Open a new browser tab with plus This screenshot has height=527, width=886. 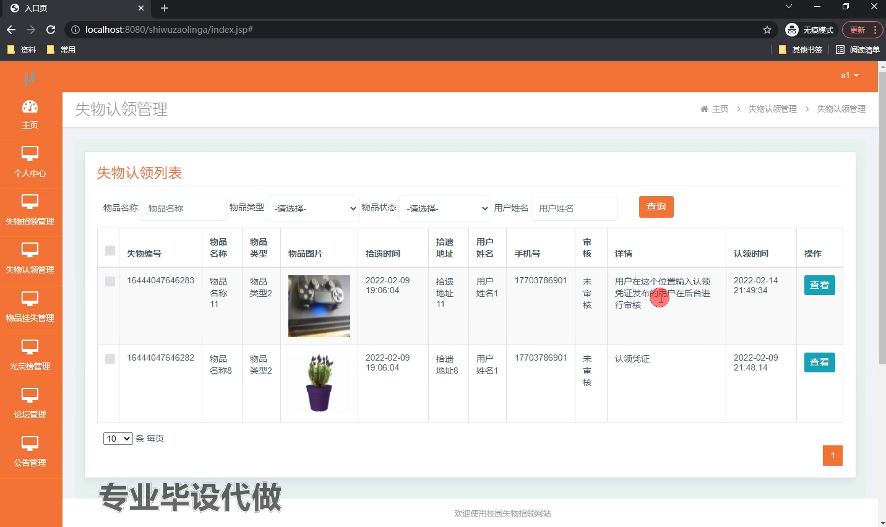click(165, 8)
